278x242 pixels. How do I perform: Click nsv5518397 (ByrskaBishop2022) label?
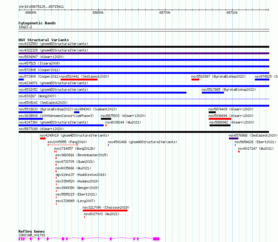click(218, 76)
